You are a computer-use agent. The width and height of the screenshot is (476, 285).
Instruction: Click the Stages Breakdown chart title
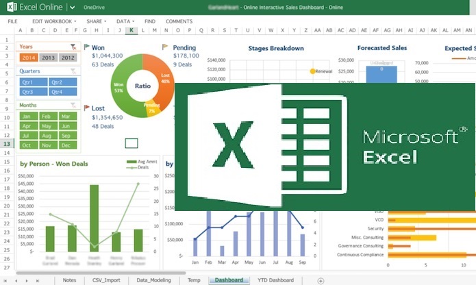[x=276, y=48]
